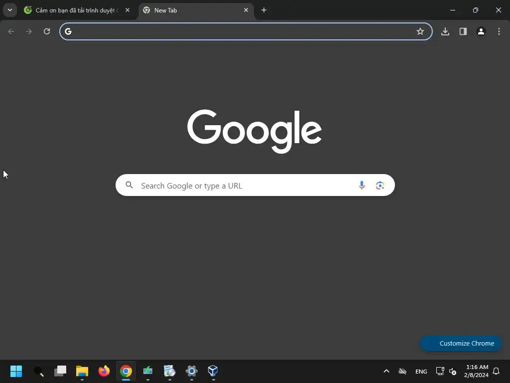Image resolution: width=510 pixels, height=383 pixels.
Task: Open the profile account icon
Action: tap(481, 31)
